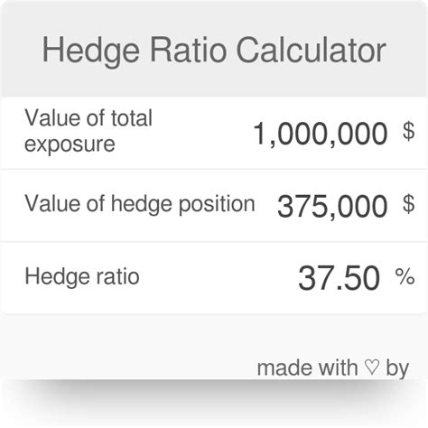Click the word 'by' in the footer
The image size is (428, 428).
point(397,368)
